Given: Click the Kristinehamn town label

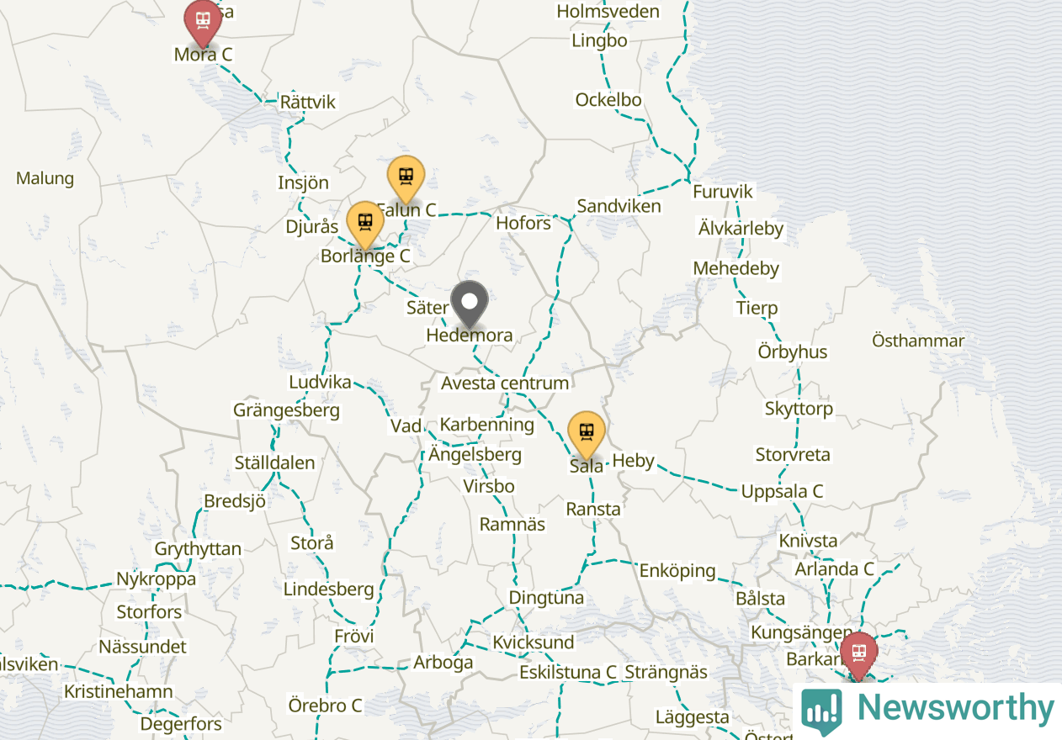Looking at the screenshot, I should (119, 692).
